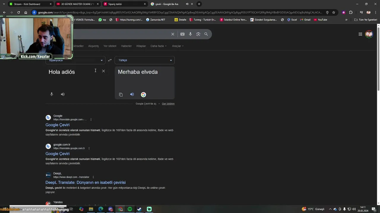Viewport: 380px width, 213px height.
Task: Open more options for google.com.tr result
Action: (x=89, y=148)
